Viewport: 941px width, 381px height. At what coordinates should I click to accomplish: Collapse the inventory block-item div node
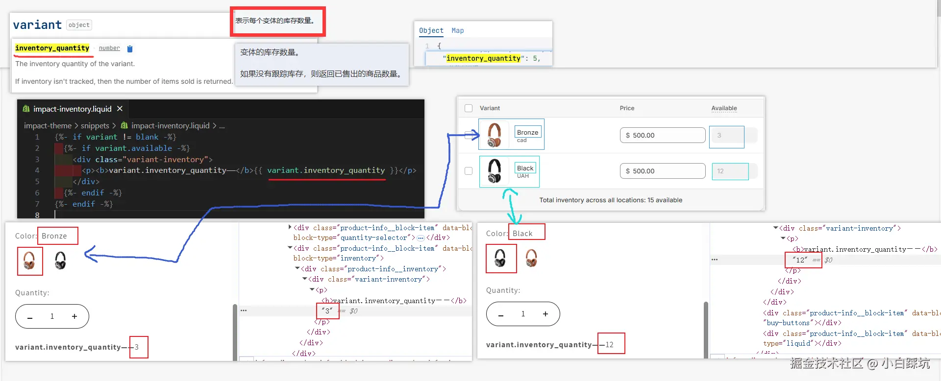(290, 248)
